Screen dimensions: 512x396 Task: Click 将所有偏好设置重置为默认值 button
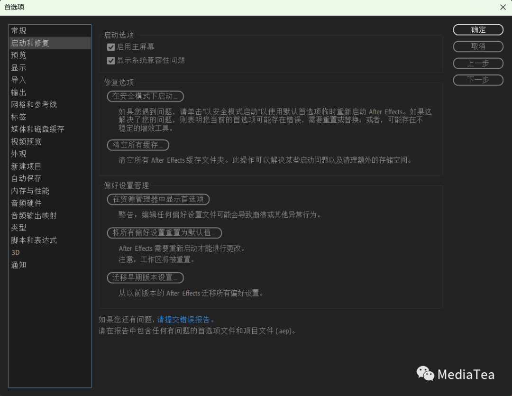[x=164, y=233]
